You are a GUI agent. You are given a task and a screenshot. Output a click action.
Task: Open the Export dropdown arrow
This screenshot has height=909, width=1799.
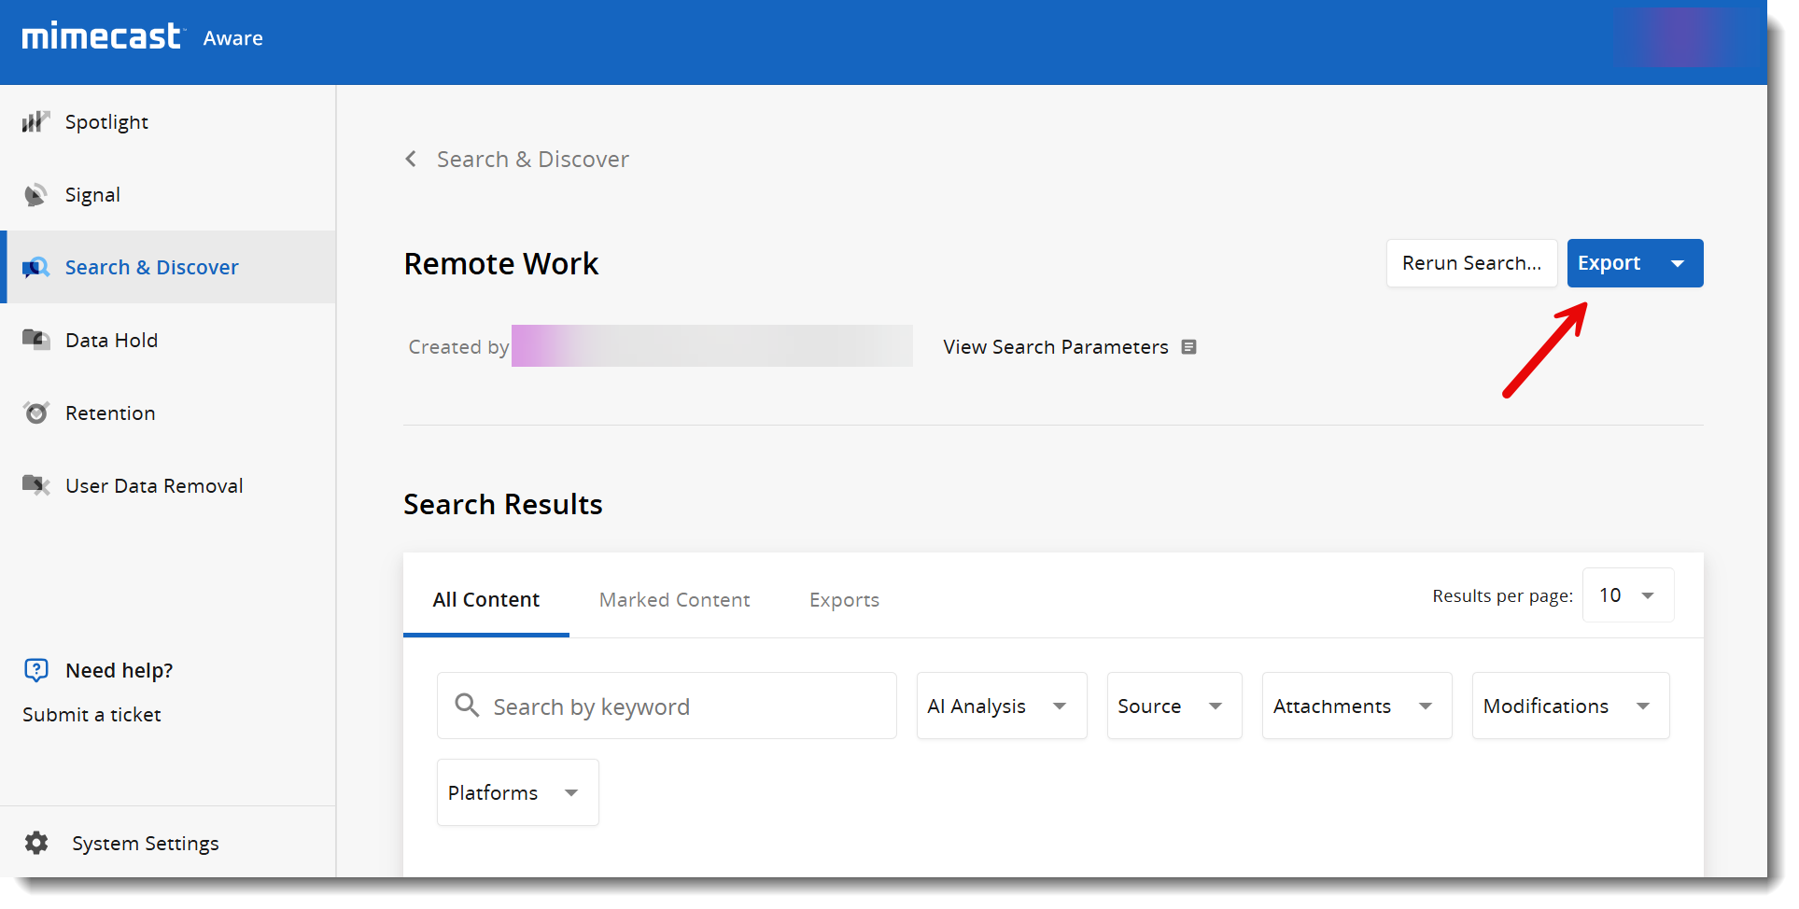1678,264
